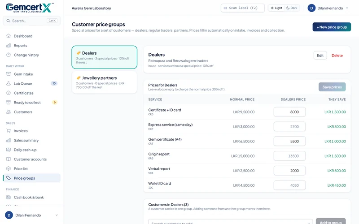Select Price groups in sidebar
359x224 pixels.
tap(31, 178)
